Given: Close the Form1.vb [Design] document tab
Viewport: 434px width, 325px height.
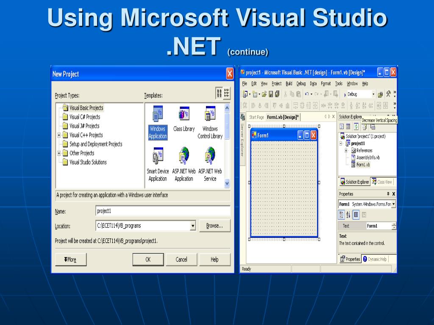Looking at the screenshot, I should [334, 117].
